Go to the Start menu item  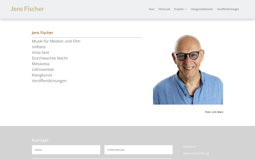pos(152,9)
